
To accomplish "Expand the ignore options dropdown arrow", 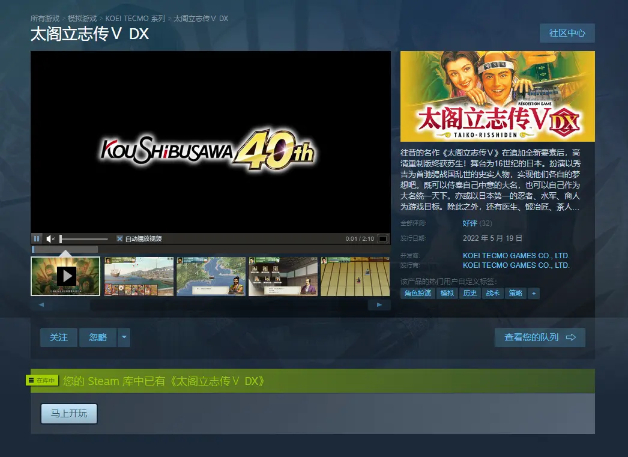I will tap(124, 337).
